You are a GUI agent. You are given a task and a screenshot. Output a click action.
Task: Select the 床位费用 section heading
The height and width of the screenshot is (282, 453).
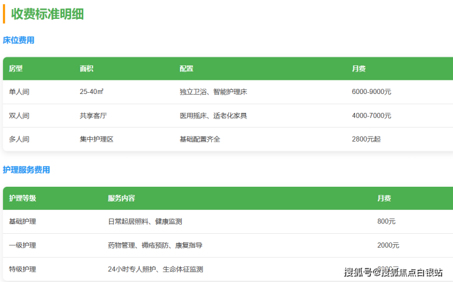coord(18,40)
